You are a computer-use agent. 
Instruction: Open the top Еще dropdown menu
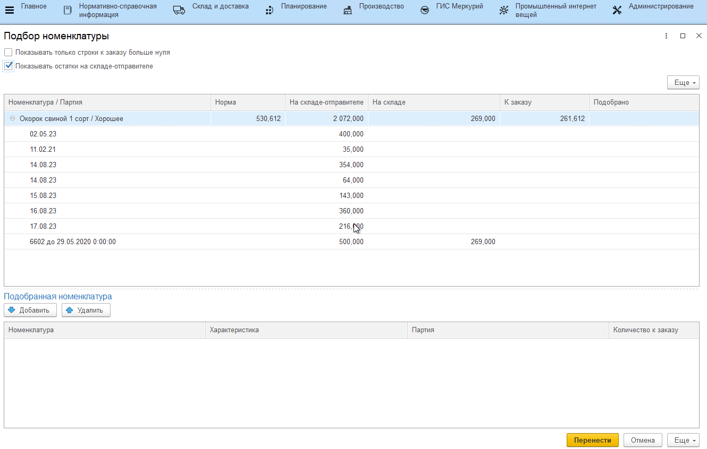coord(683,83)
